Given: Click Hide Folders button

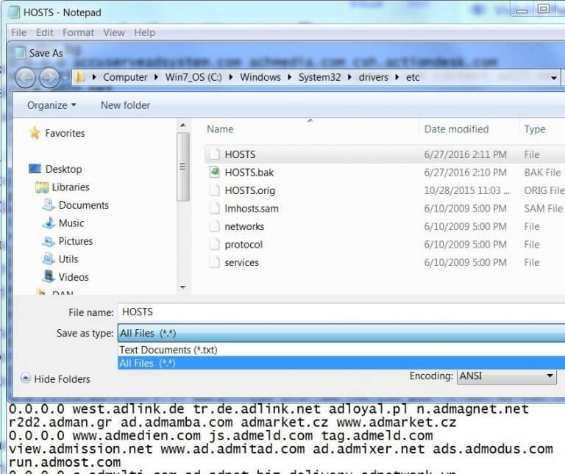Looking at the screenshot, I should [55, 378].
